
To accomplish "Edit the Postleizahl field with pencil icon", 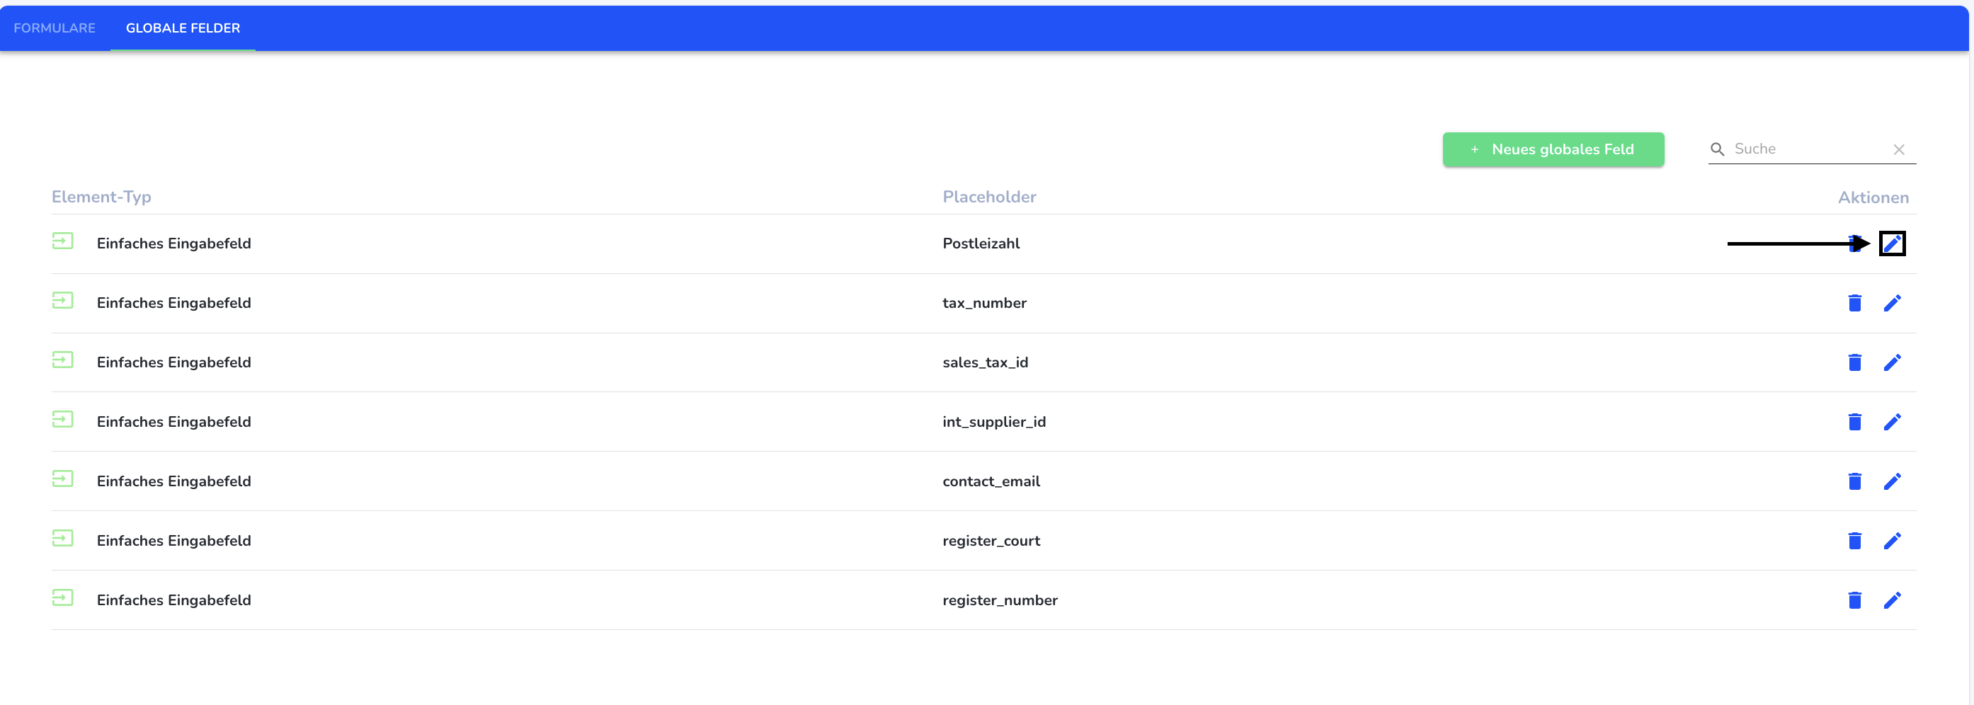I will pos(1891,243).
